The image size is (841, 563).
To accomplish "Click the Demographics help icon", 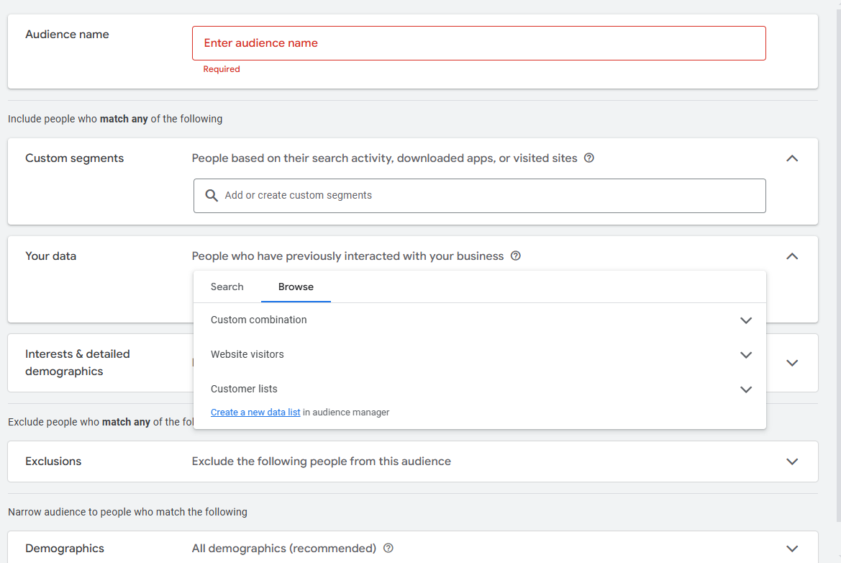I will [x=388, y=548].
